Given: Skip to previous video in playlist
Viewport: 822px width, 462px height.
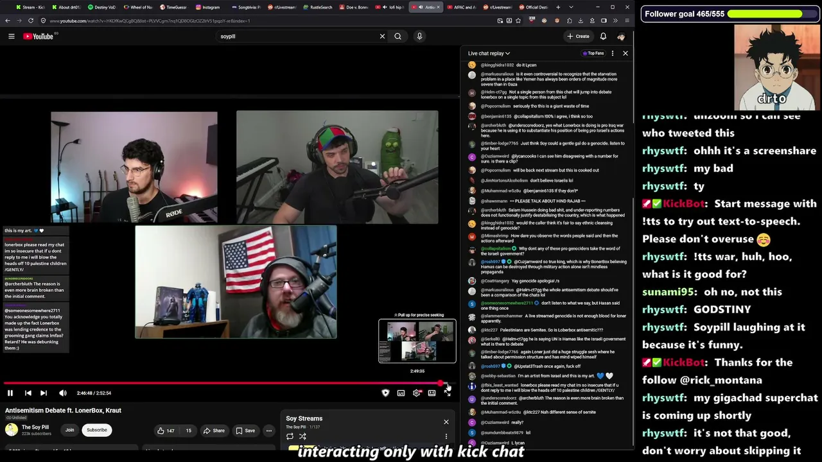Looking at the screenshot, I should point(28,393).
